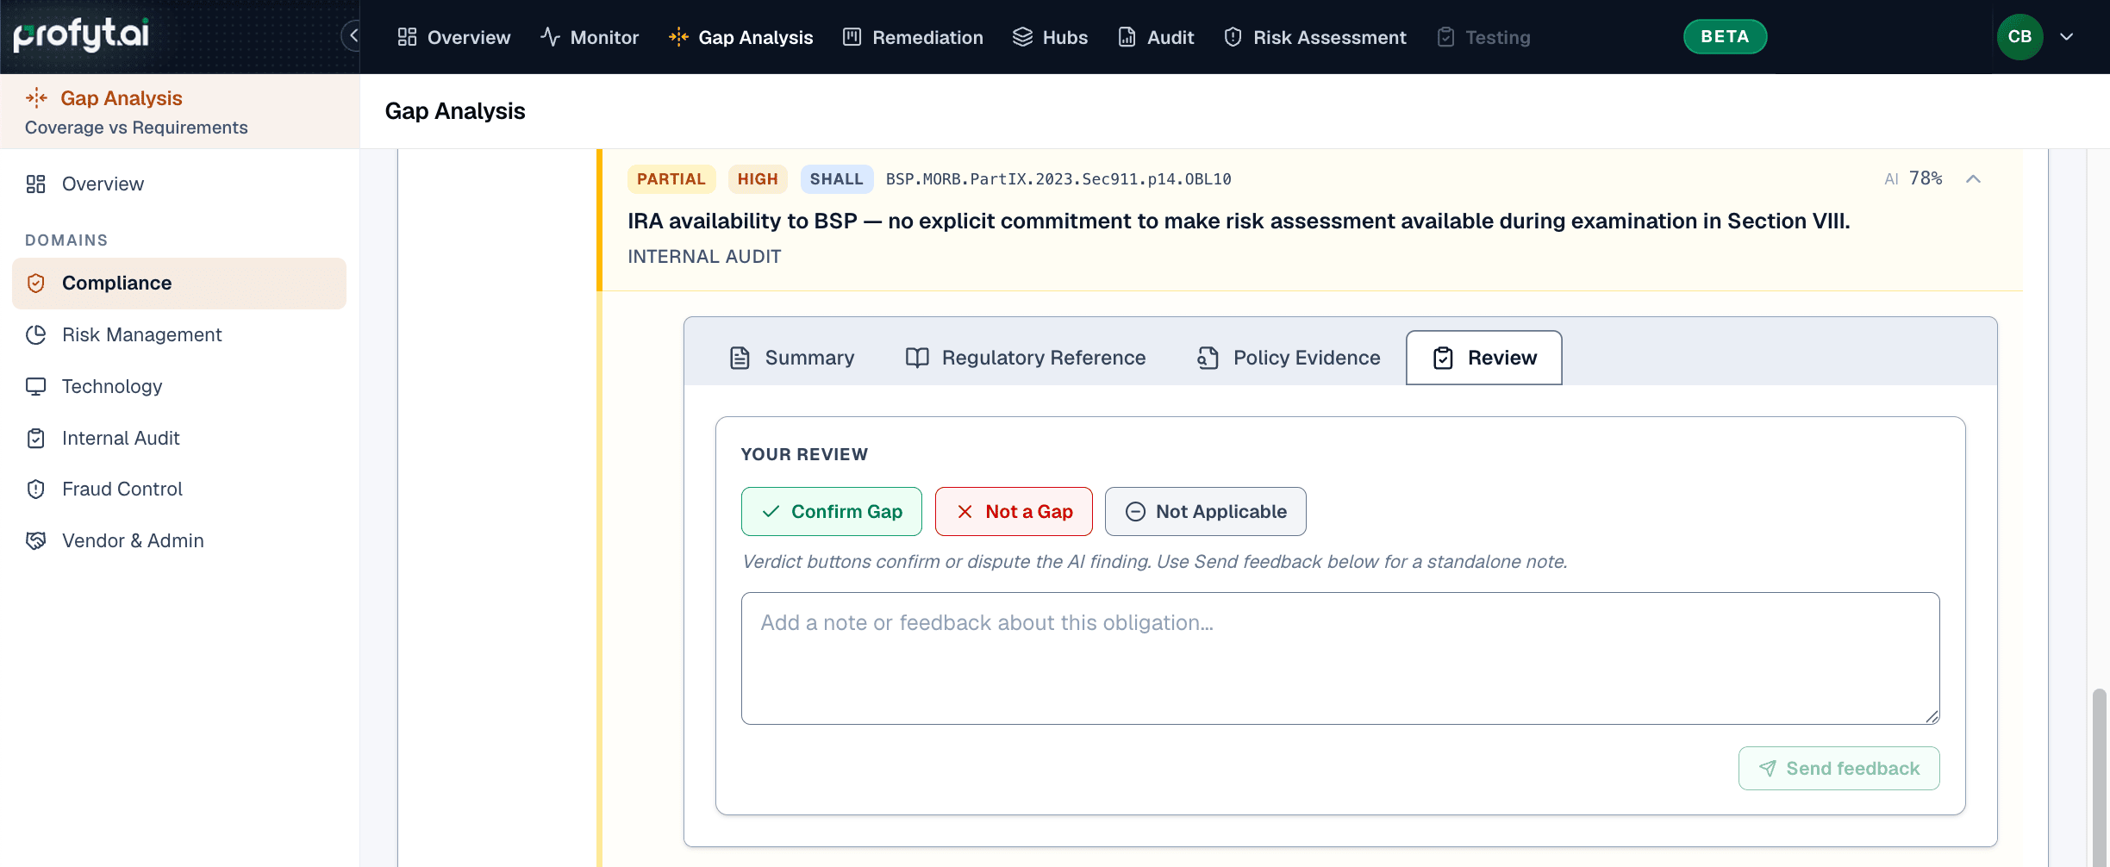Select Fraud Control domain
The width and height of the screenshot is (2110, 867).
point(179,490)
